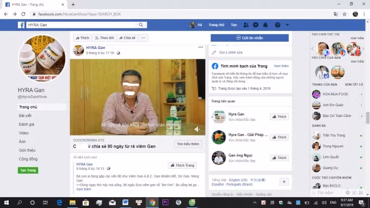This screenshot has width=370, height=208.
Task: Click Tìm hiểu thêm button
Action: [x=188, y=144]
